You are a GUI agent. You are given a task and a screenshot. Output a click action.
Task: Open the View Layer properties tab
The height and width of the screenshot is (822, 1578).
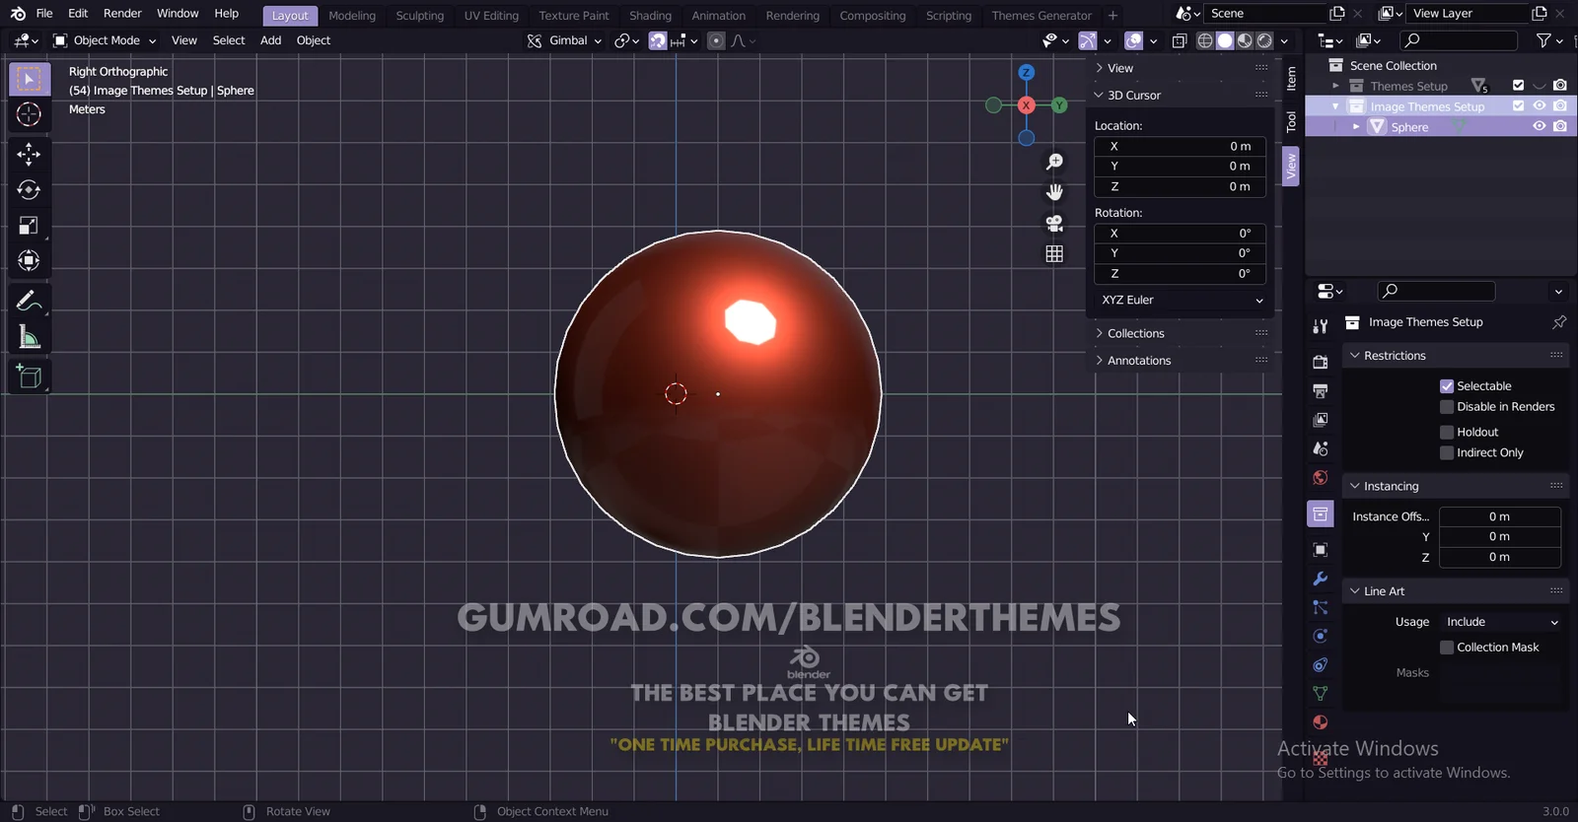(x=1321, y=420)
